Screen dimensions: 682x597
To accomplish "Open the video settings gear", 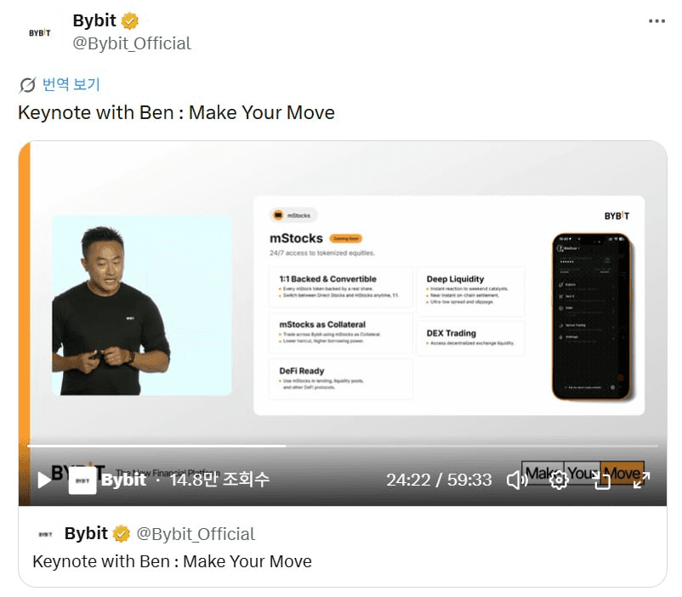I will point(559,480).
